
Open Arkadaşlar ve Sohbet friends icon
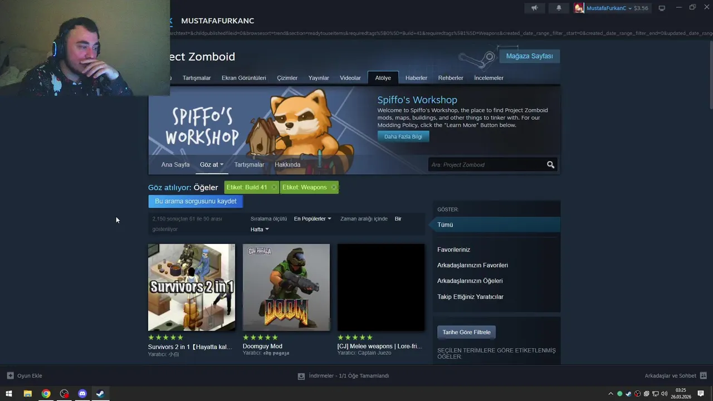[x=703, y=376]
